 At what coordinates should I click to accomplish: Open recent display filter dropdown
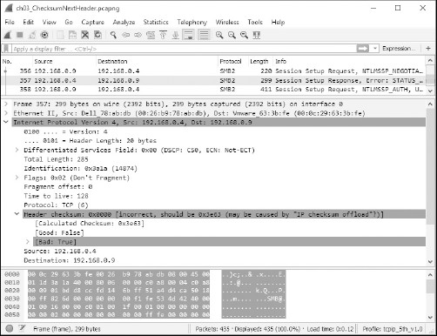(x=375, y=49)
